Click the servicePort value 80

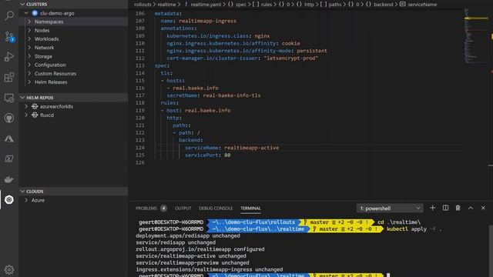click(x=227, y=155)
